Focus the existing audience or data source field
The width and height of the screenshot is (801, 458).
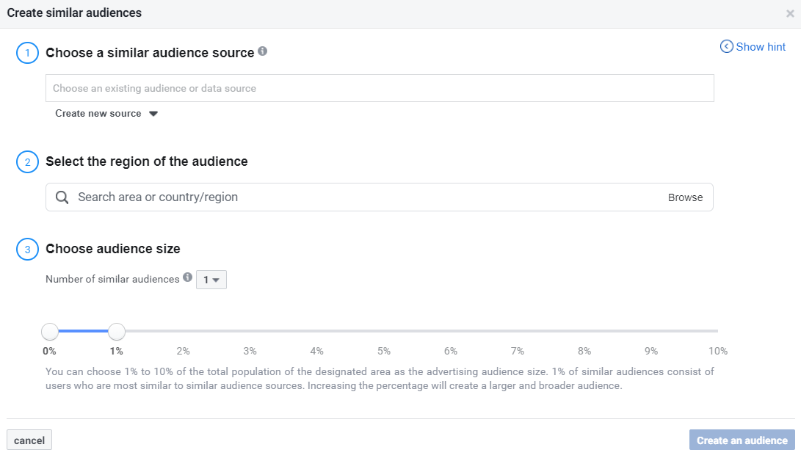[379, 88]
